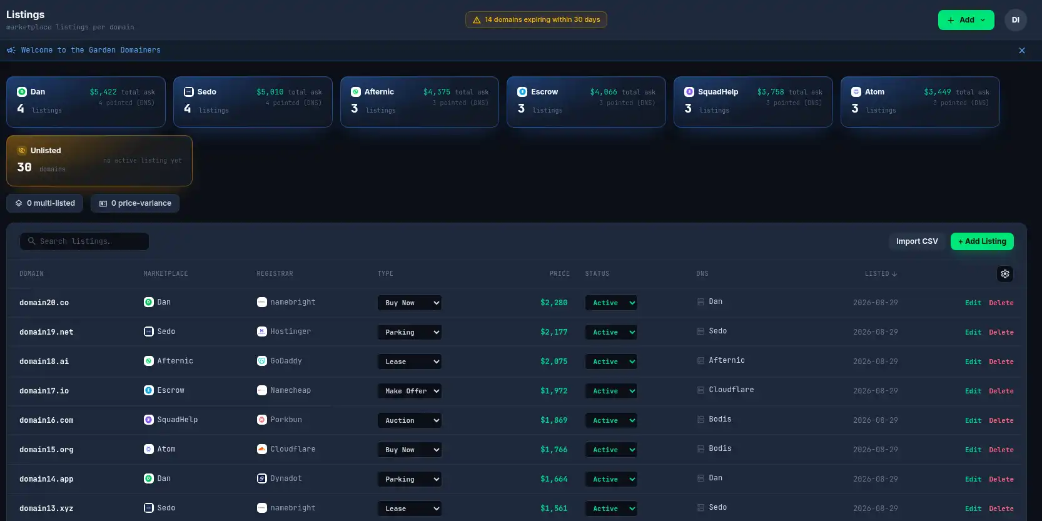Viewport: 1042px width, 521px height.
Task: Click the DNS icon next to Cloudflare
Action: tap(701, 390)
